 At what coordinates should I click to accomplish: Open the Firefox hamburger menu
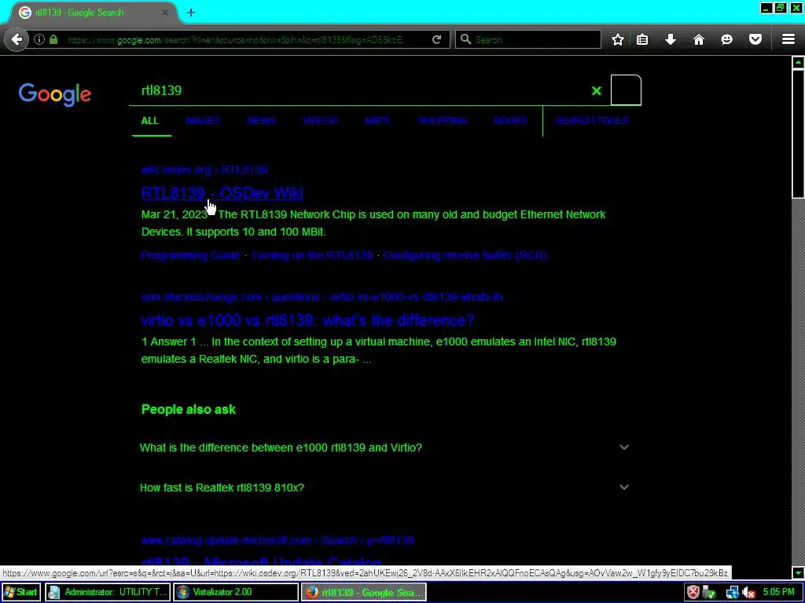pos(788,39)
